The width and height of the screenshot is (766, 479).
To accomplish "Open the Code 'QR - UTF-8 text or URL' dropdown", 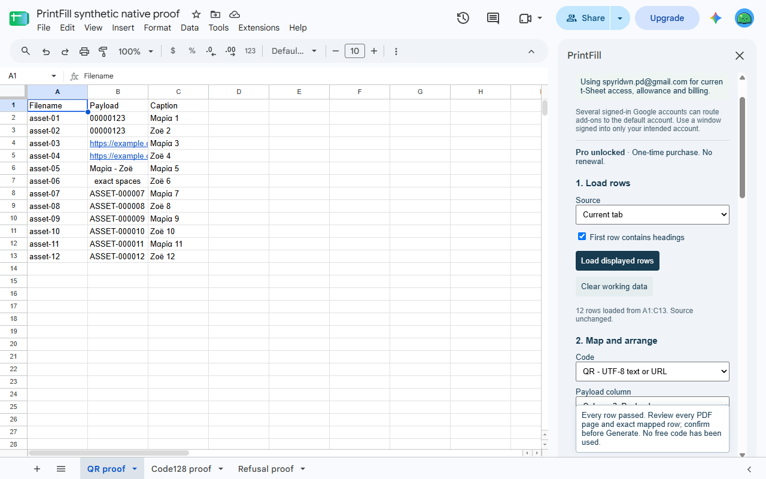I will 652,371.
